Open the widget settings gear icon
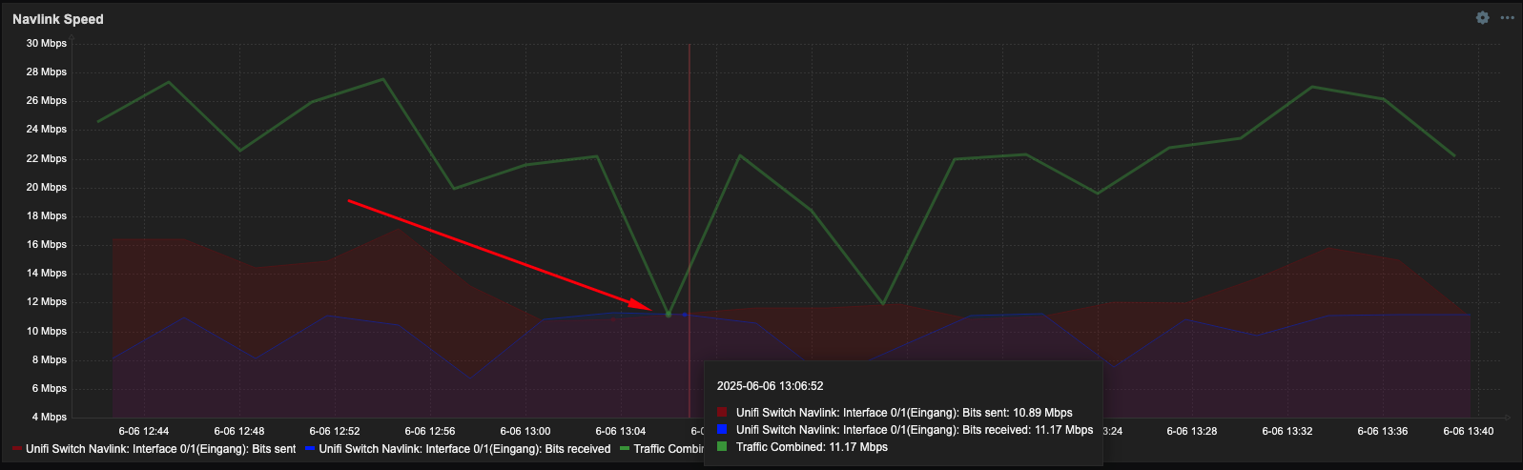The height and width of the screenshot is (470, 1523). 1482,18
